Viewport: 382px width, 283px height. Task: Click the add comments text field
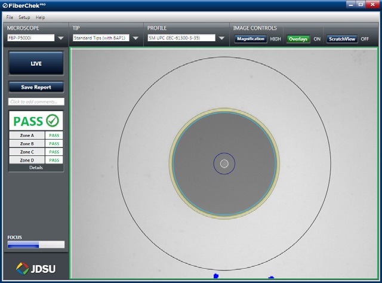pos(36,102)
